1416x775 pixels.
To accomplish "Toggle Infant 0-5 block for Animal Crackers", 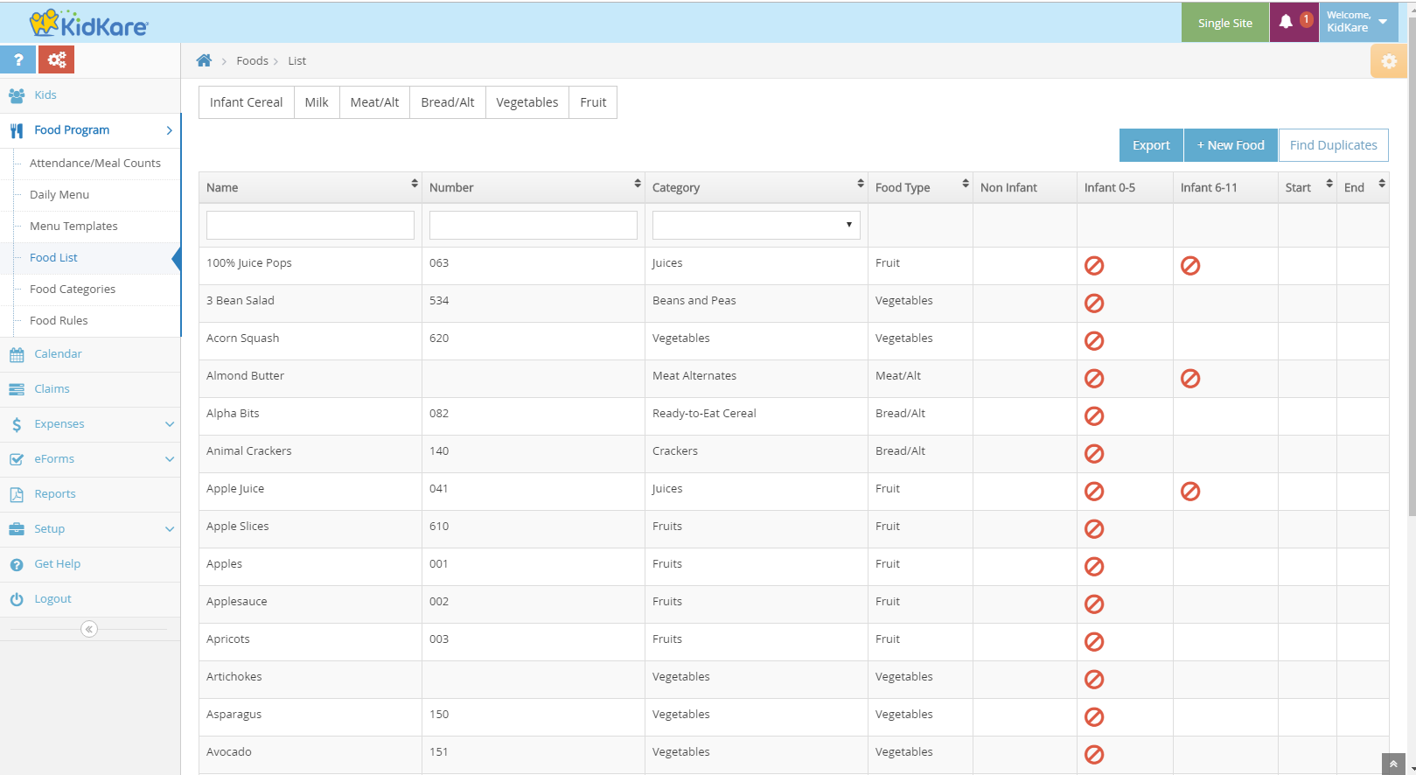I will [x=1094, y=454].
